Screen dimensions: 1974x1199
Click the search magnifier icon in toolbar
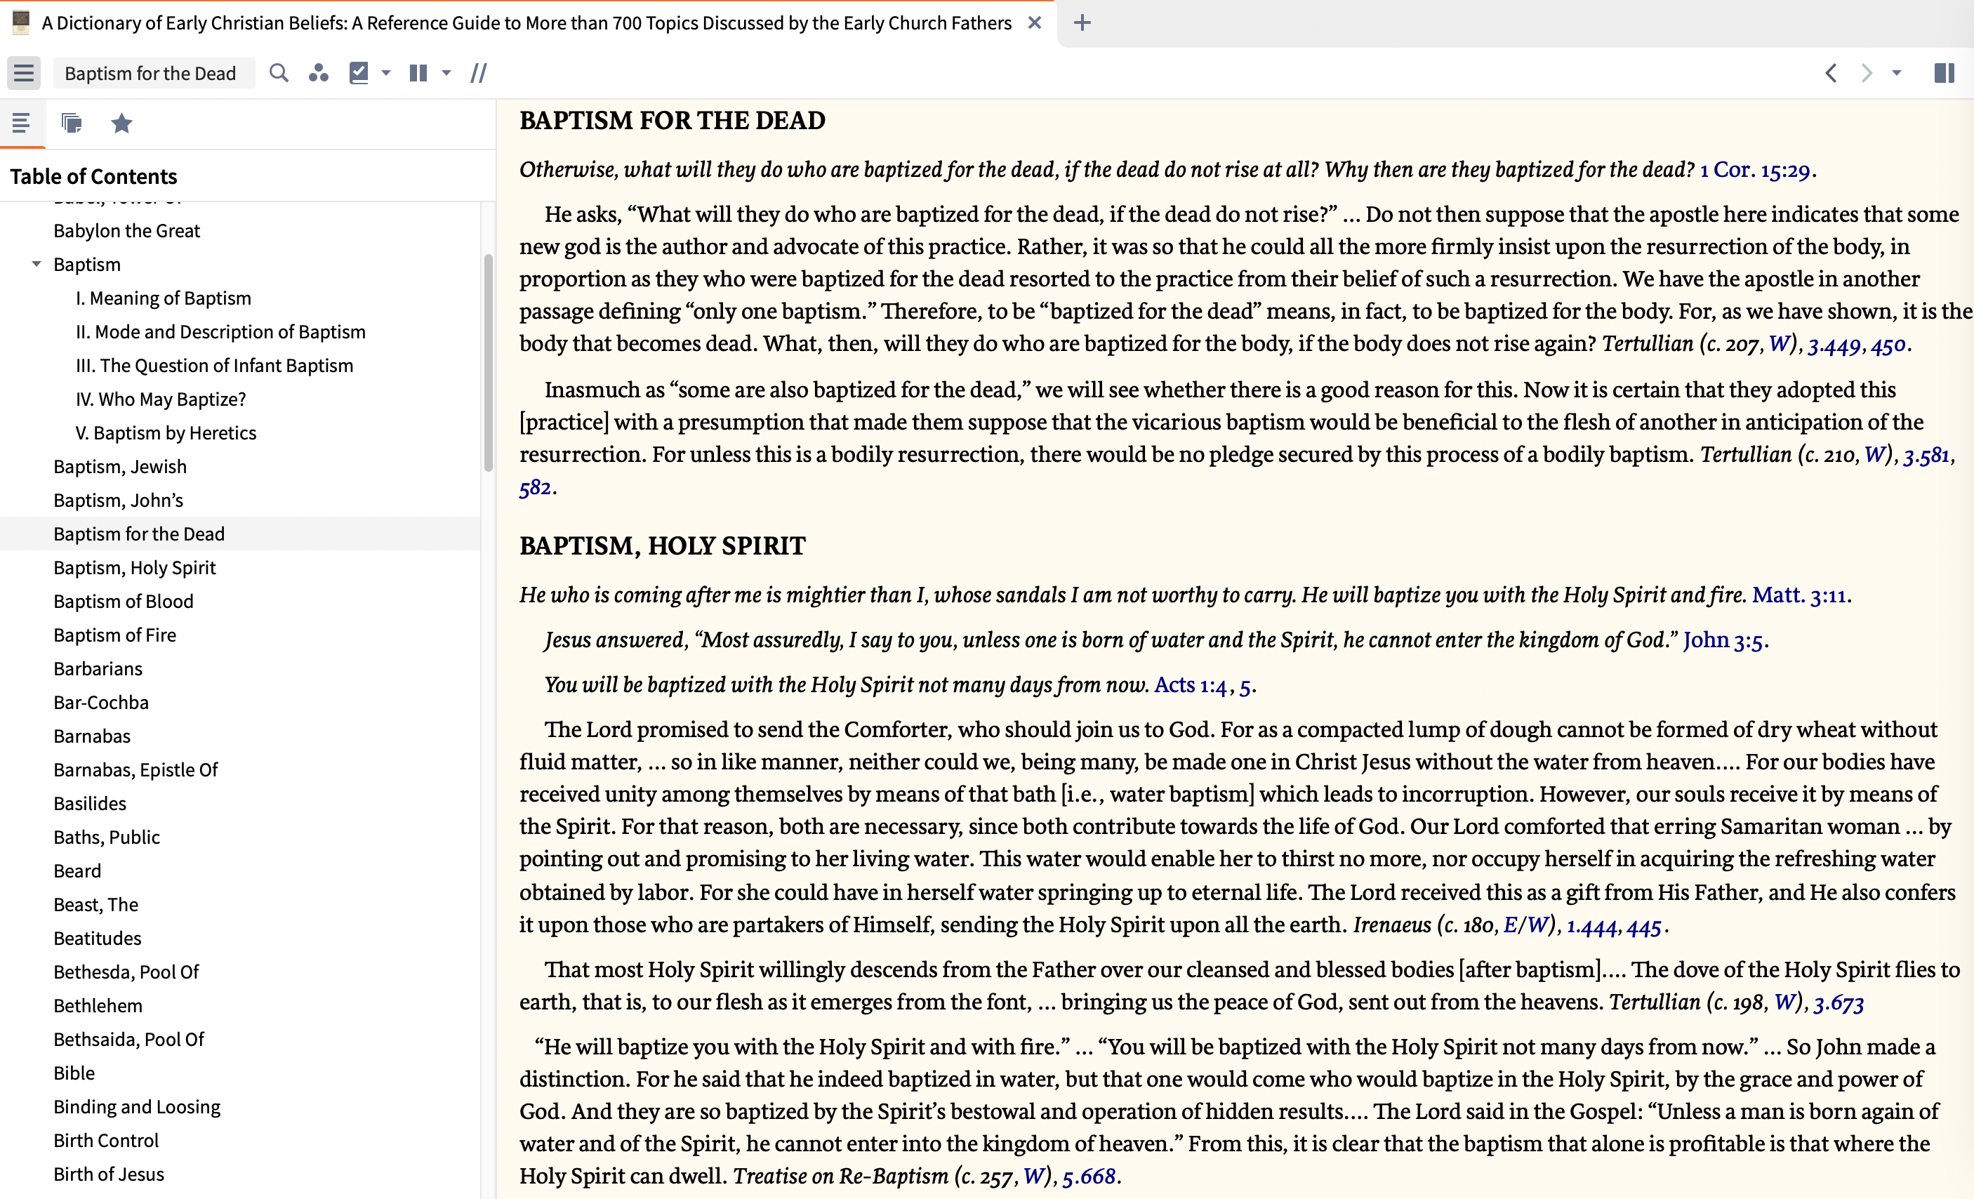tap(279, 73)
